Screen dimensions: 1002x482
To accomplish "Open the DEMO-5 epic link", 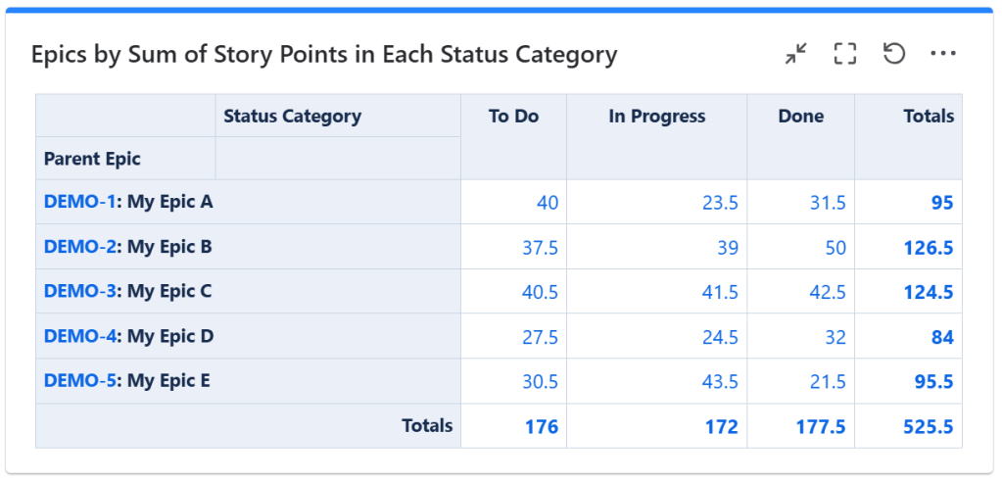I will click(77, 380).
